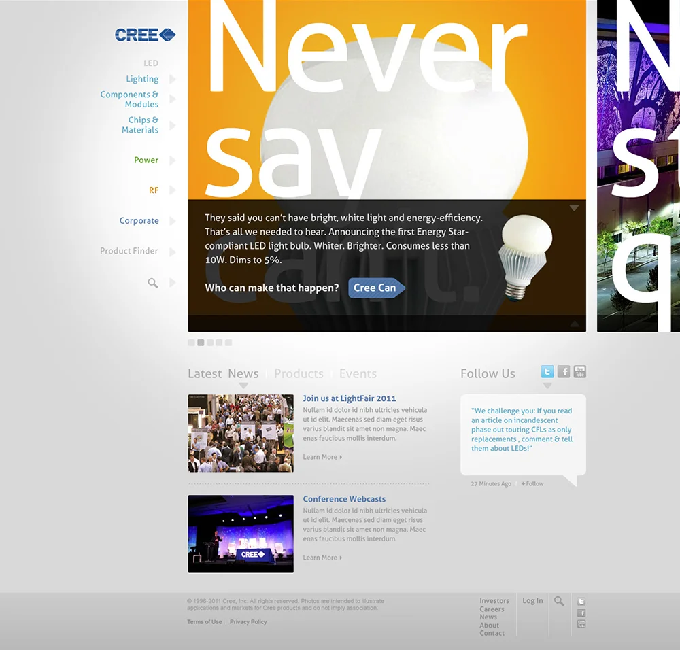Open the Twitter icon beside Follow Us

pos(547,372)
